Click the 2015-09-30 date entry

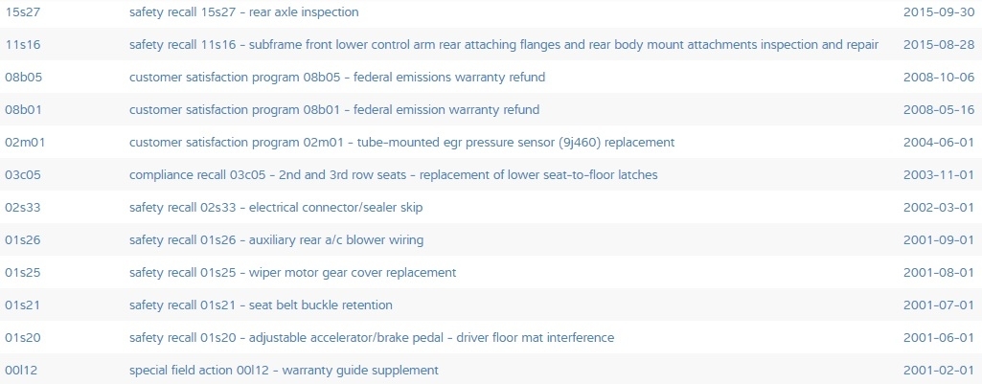point(938,12)
